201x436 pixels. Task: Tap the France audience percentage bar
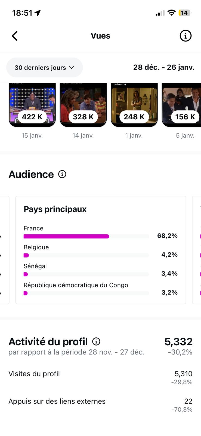click(x=66, y=236)
